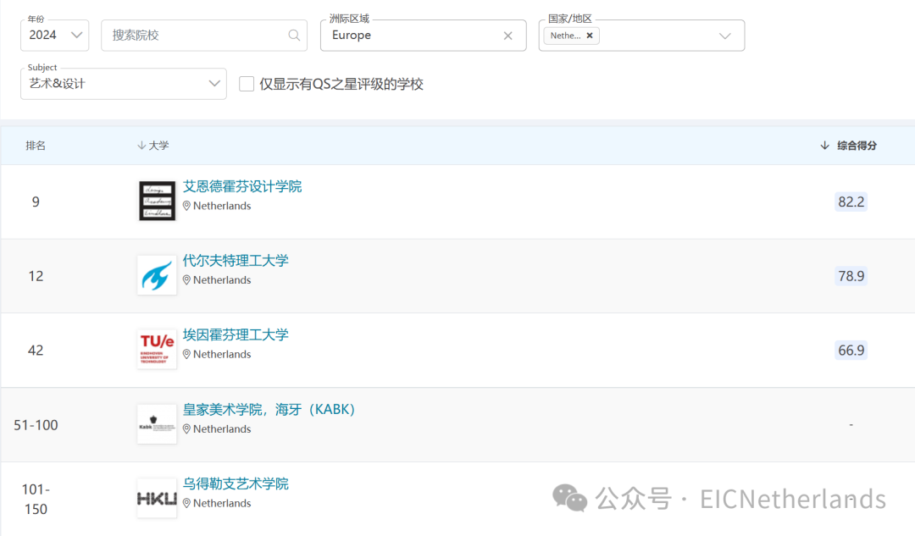Image resolution: width=915 pixels, height=536 pixels.
Task: Expand the country/region dropdown arrow
Action: (724, 36)
